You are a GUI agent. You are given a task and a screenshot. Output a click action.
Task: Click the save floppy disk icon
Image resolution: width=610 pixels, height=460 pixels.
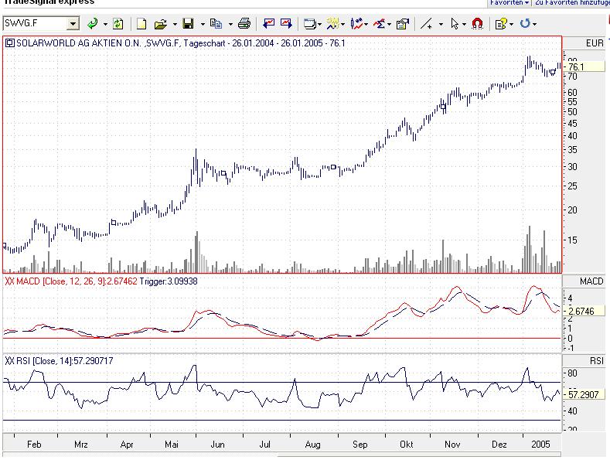189,24
